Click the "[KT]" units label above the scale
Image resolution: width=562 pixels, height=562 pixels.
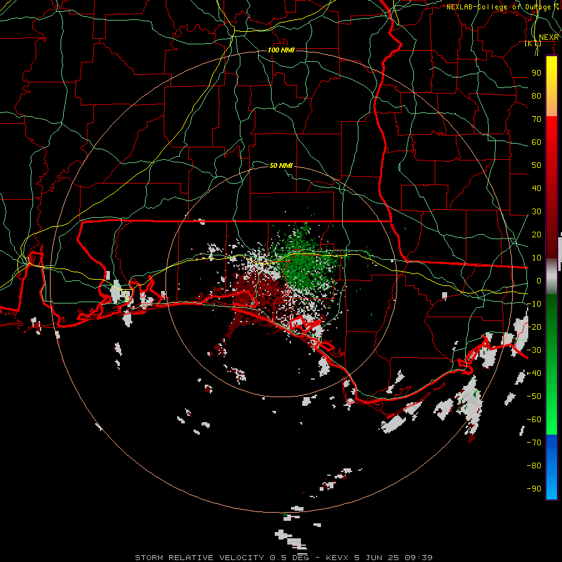tap(533, 43)
